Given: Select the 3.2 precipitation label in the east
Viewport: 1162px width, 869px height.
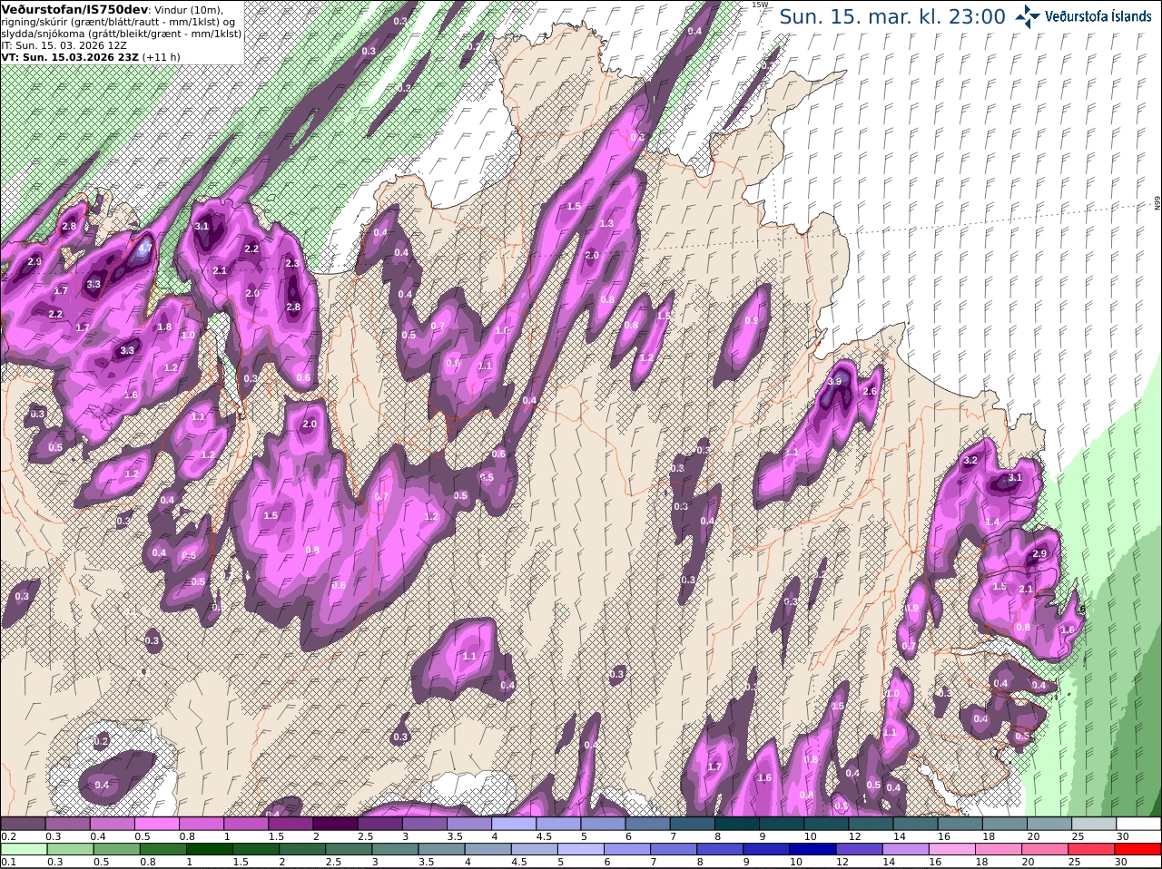Looking at the screenshot, I should tap(970, 461).
